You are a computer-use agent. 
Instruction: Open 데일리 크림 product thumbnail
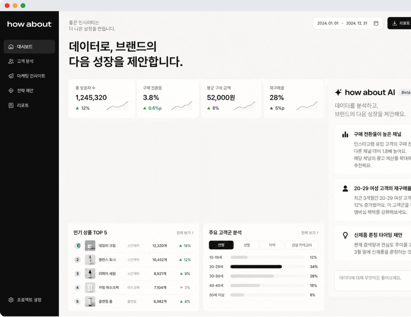click(x=90, y=246)
